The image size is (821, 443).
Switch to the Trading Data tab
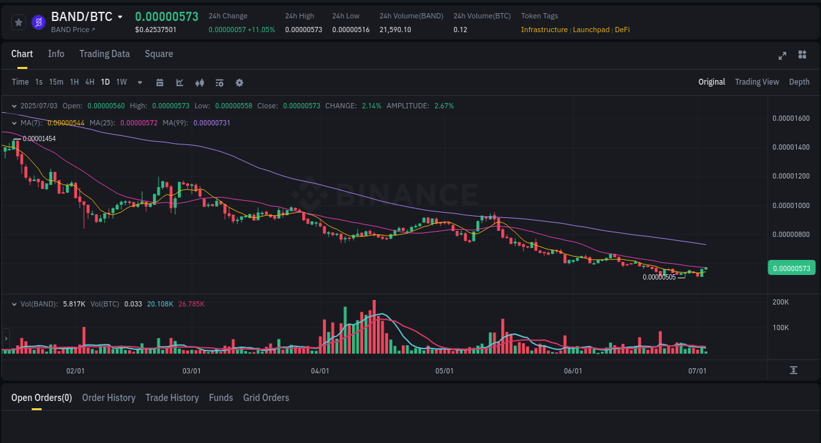tap(104, 54)
